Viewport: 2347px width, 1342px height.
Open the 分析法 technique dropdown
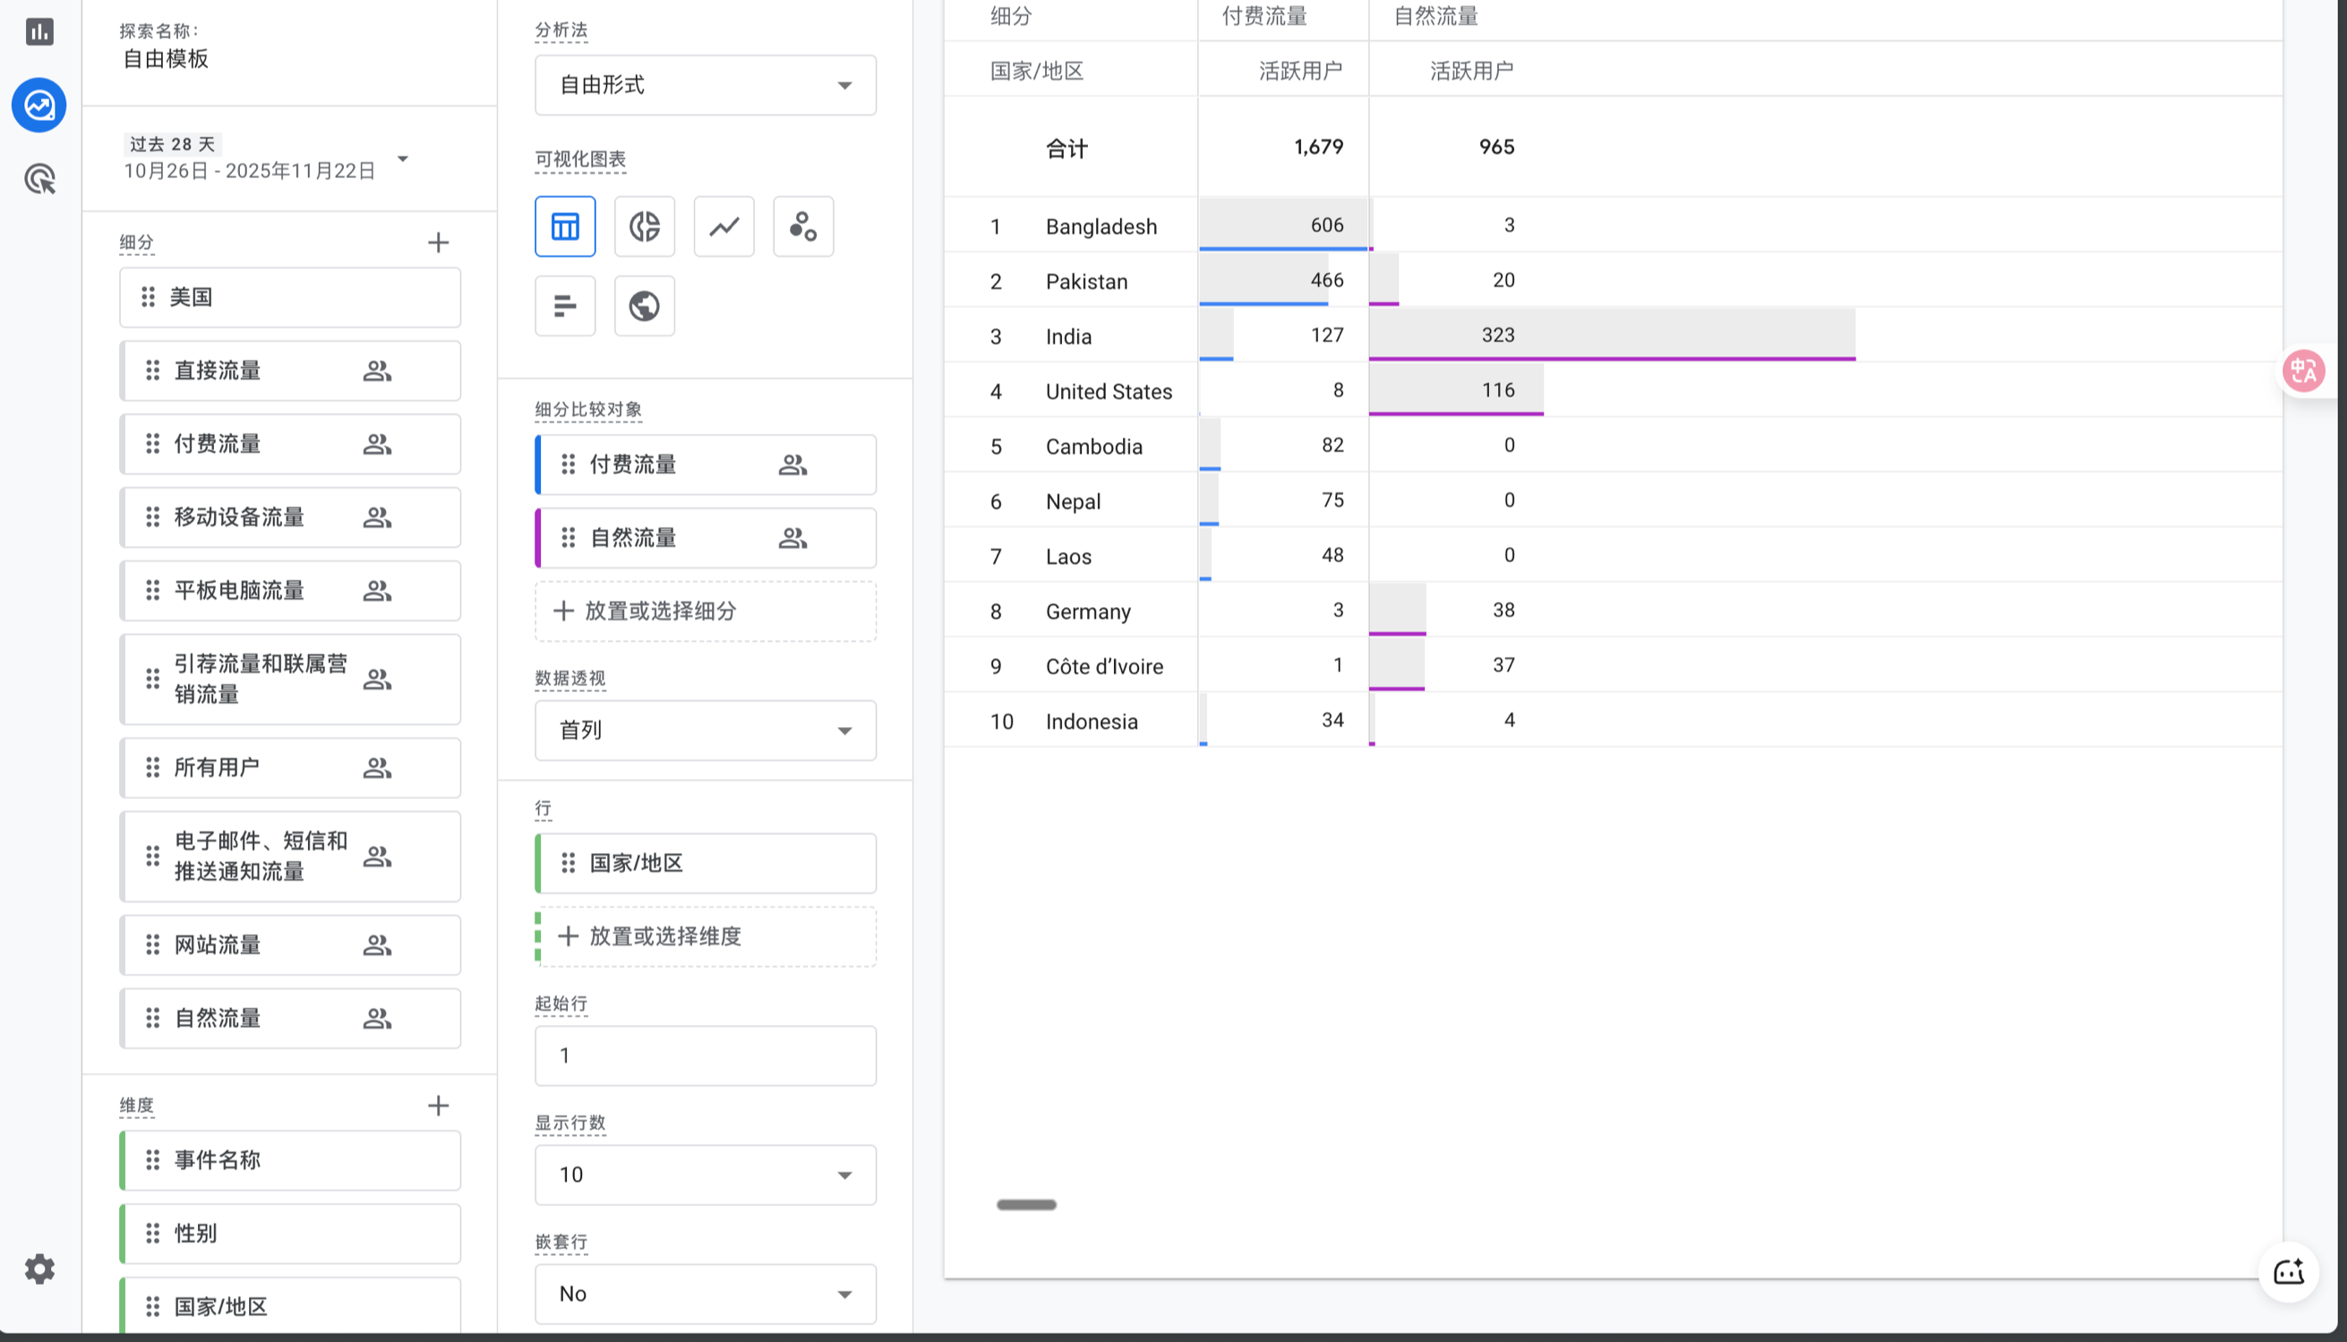click(705, 85)
